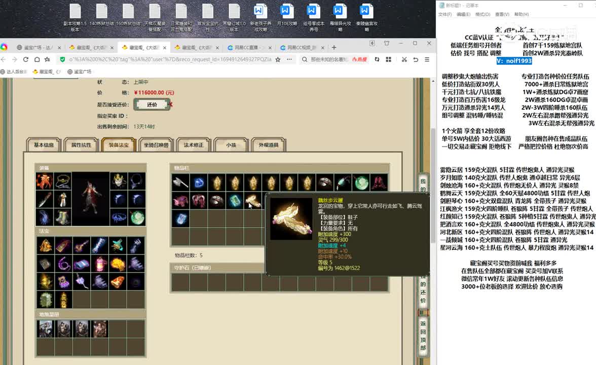
Task: Go to browser home page
Action: pos(37,59)
